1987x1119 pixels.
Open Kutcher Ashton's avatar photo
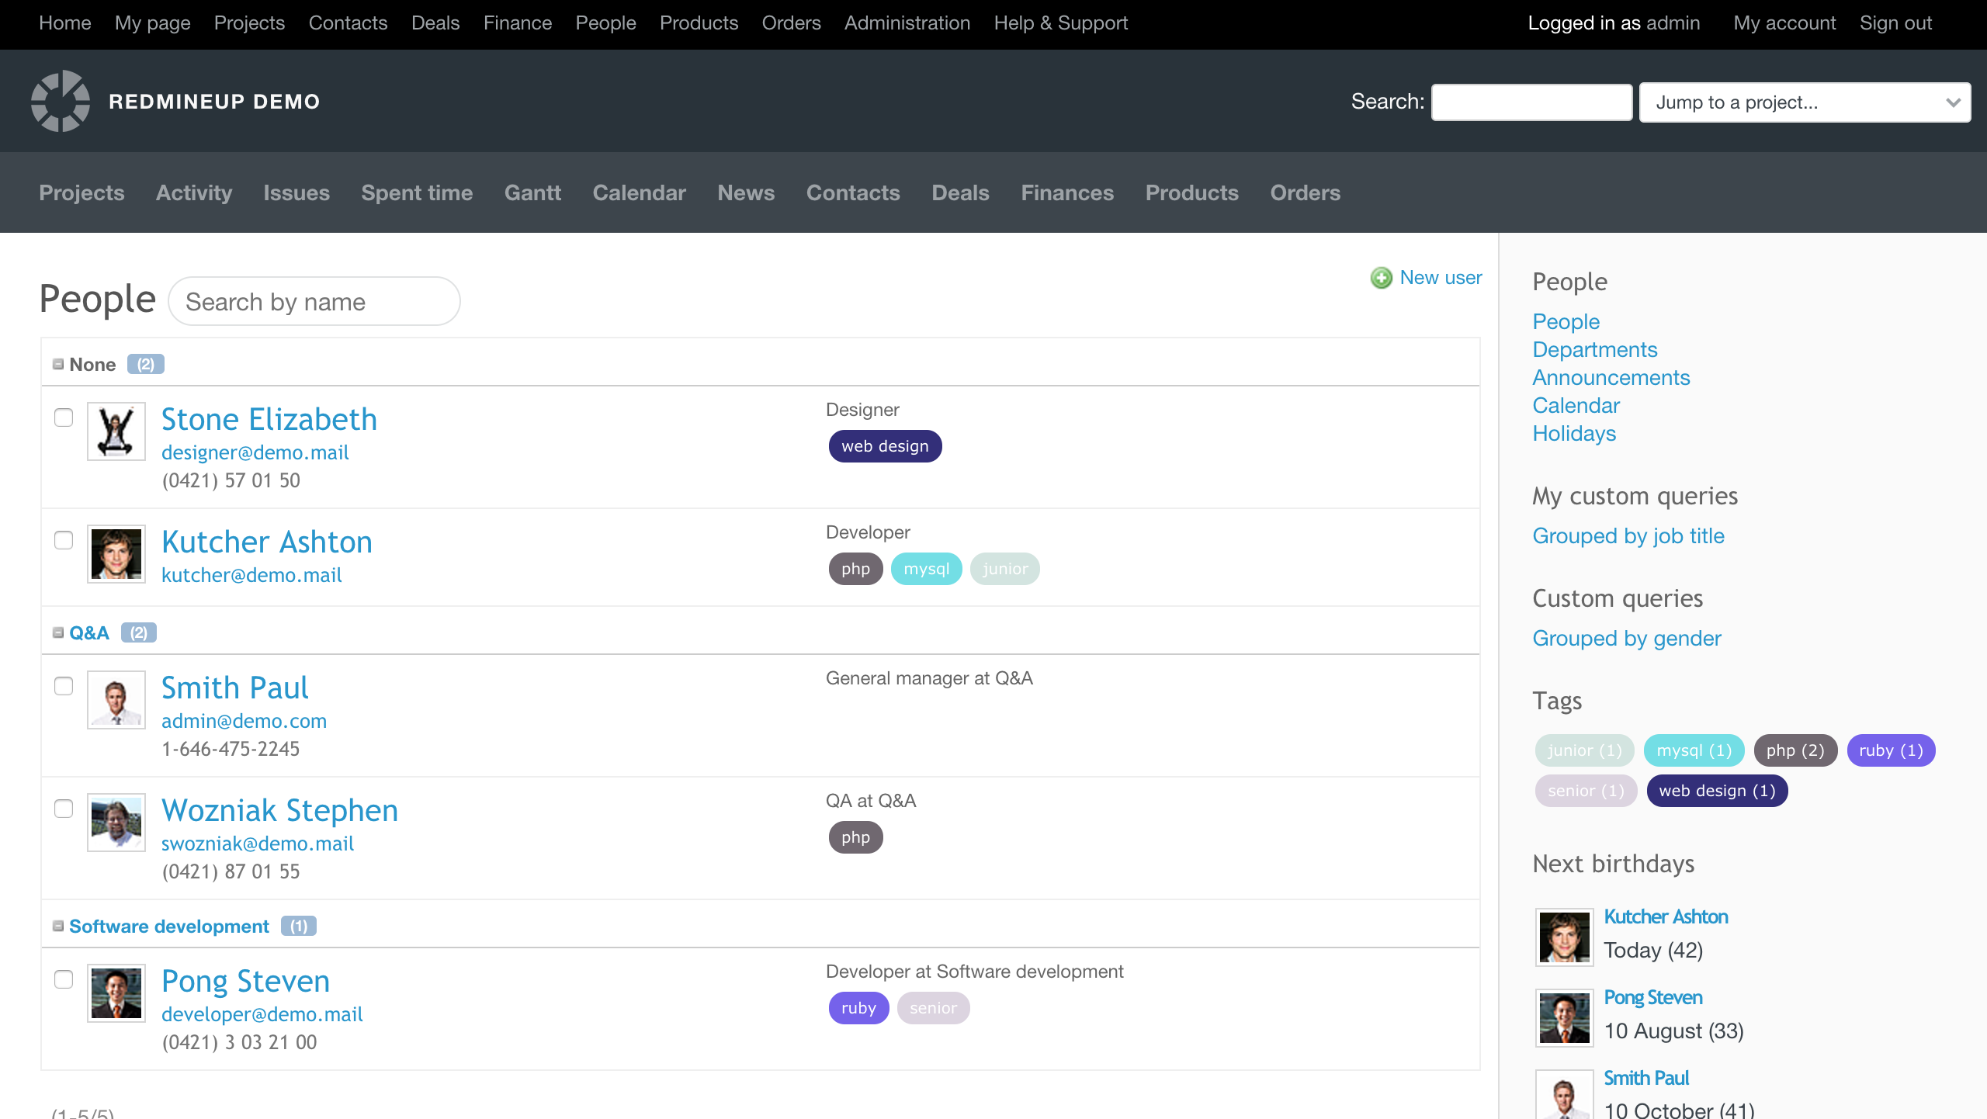116,553
